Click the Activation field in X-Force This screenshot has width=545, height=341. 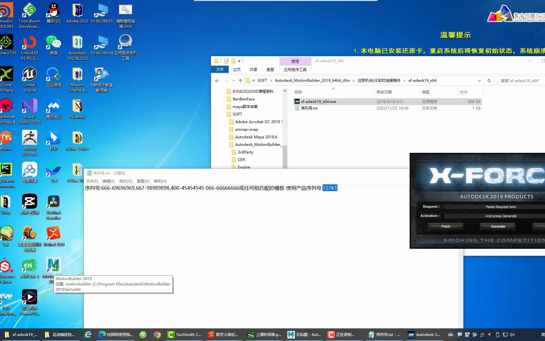(x=495, y=216)
